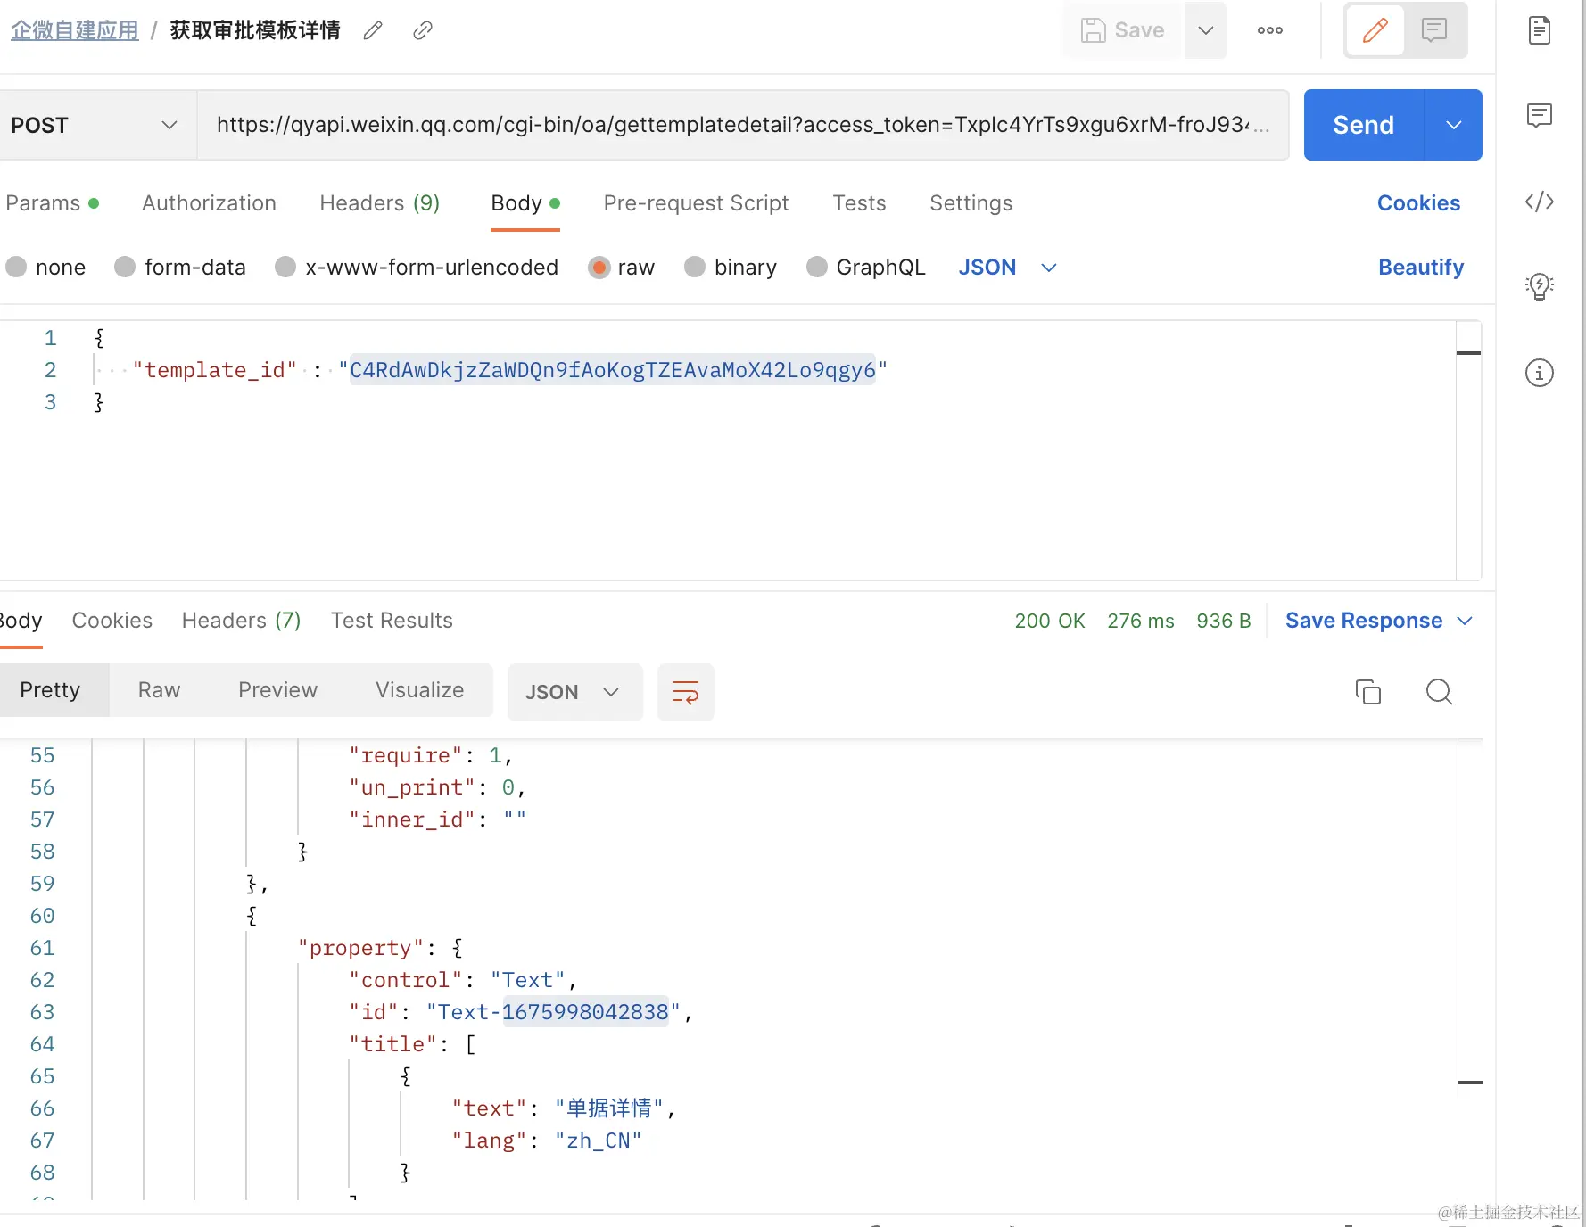Click the "property" key on line 61

tap(360, 948)
